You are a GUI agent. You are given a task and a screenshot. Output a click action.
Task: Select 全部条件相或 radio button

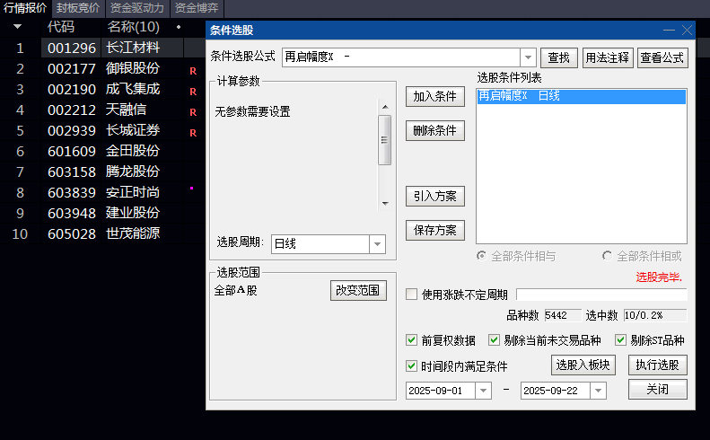click(607, 256)
